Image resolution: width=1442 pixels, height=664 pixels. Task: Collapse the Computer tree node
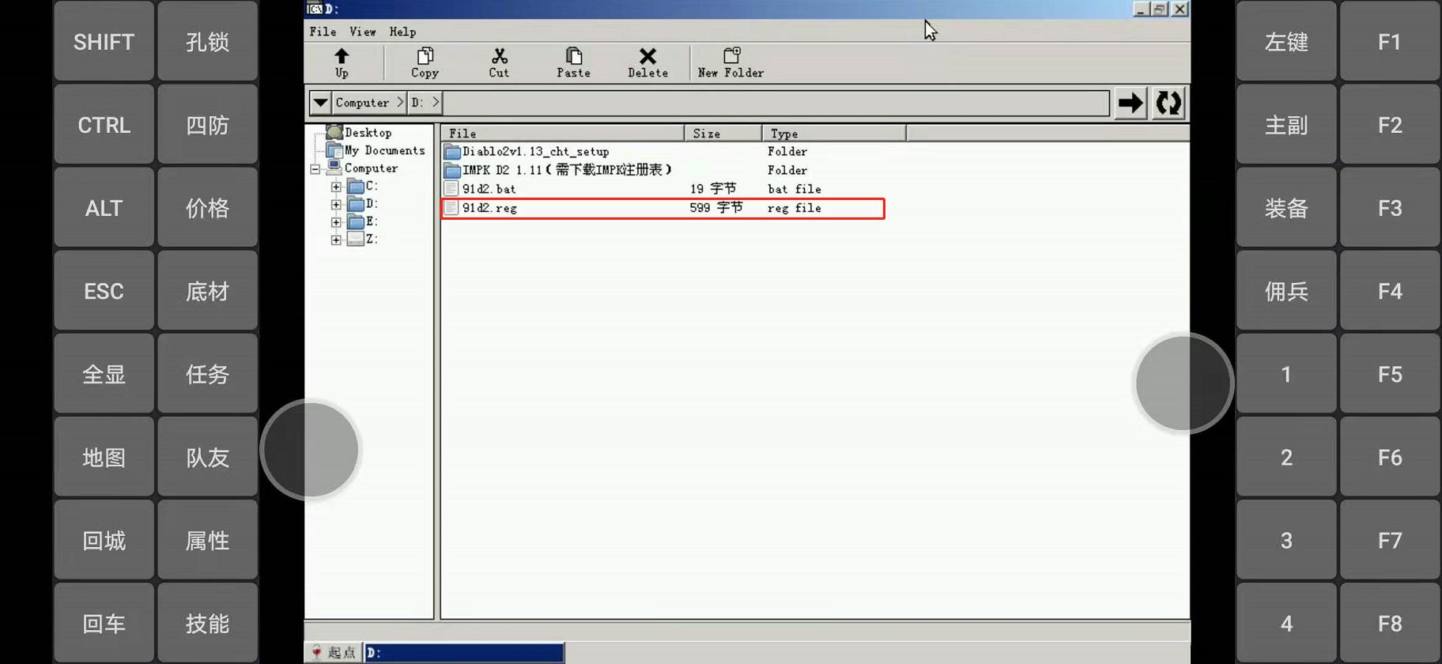pos(315,169)
